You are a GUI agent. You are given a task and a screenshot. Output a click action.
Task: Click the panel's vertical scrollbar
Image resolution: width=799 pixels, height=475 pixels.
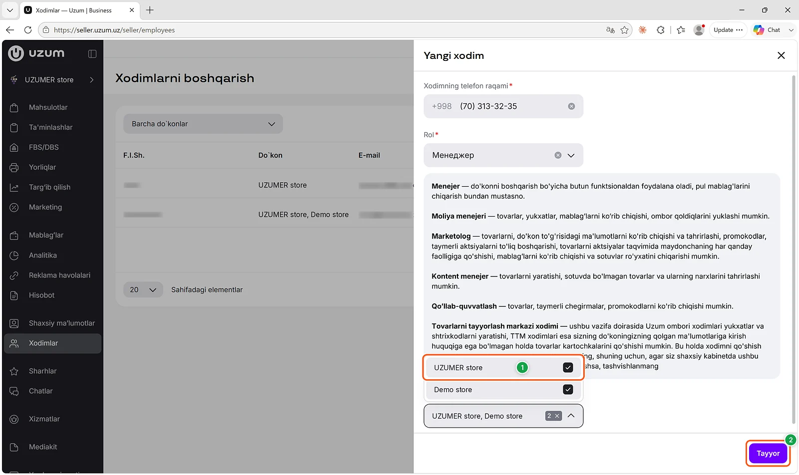[794, 249]
